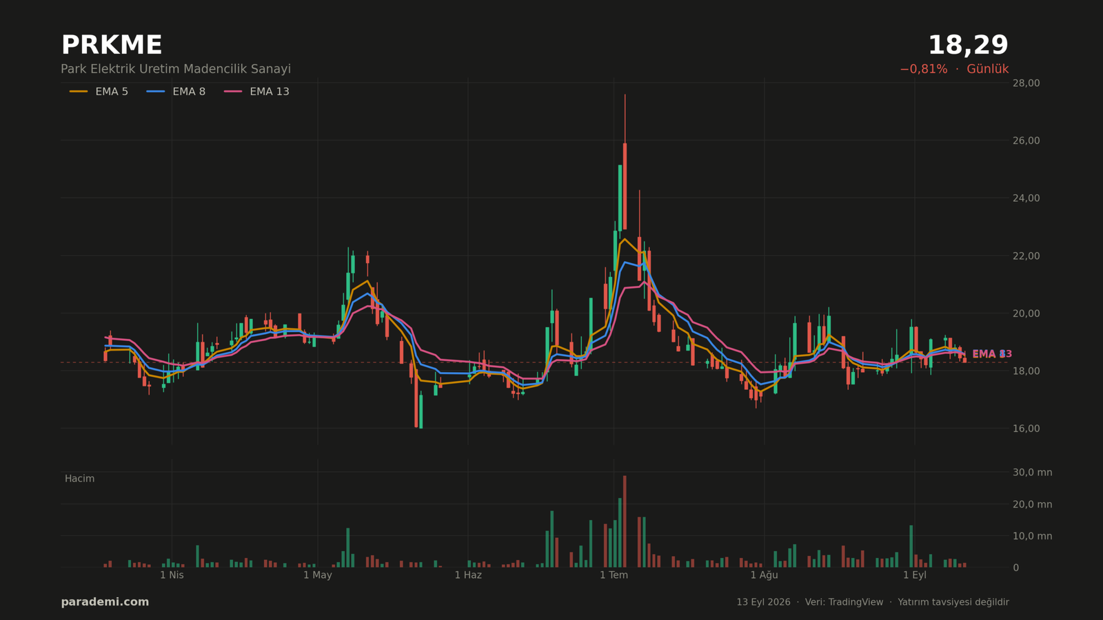Click the 16,00 price axis label
Image resolution: width=1103 pixels, height=620 pixels.
(x=1026, y=428)
